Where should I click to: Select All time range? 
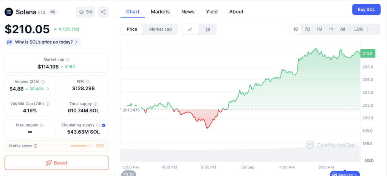tap(342, 29)
